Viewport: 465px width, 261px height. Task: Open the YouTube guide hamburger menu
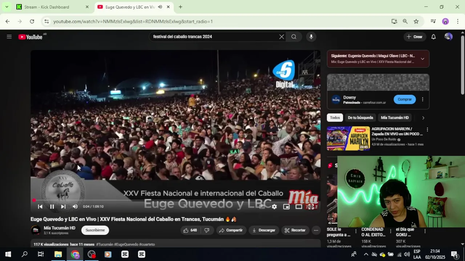tap(9, 37)
